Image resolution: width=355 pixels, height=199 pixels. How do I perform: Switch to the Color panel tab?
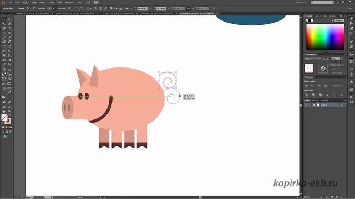pyautogui.click(x=310, y=16)
